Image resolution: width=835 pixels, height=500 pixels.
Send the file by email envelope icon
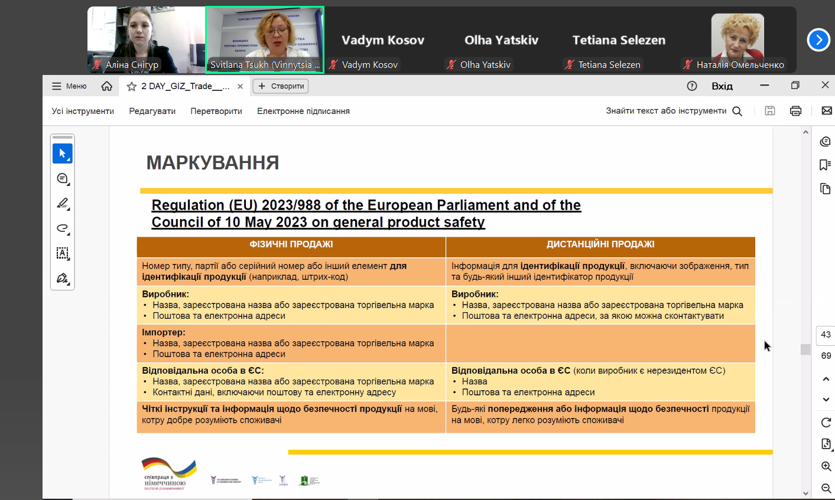coord(827,110)
